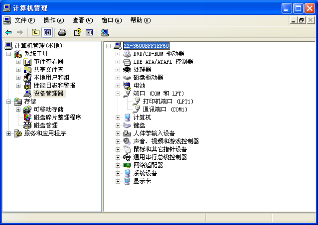
Task: Select 计算机 in the device list
Action: 142,117
